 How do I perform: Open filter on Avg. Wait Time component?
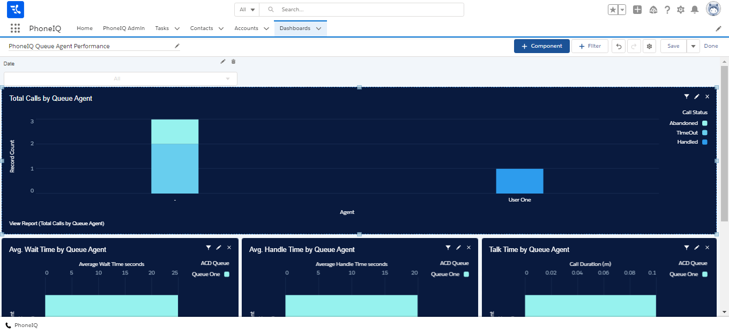[x=209, y=248]
